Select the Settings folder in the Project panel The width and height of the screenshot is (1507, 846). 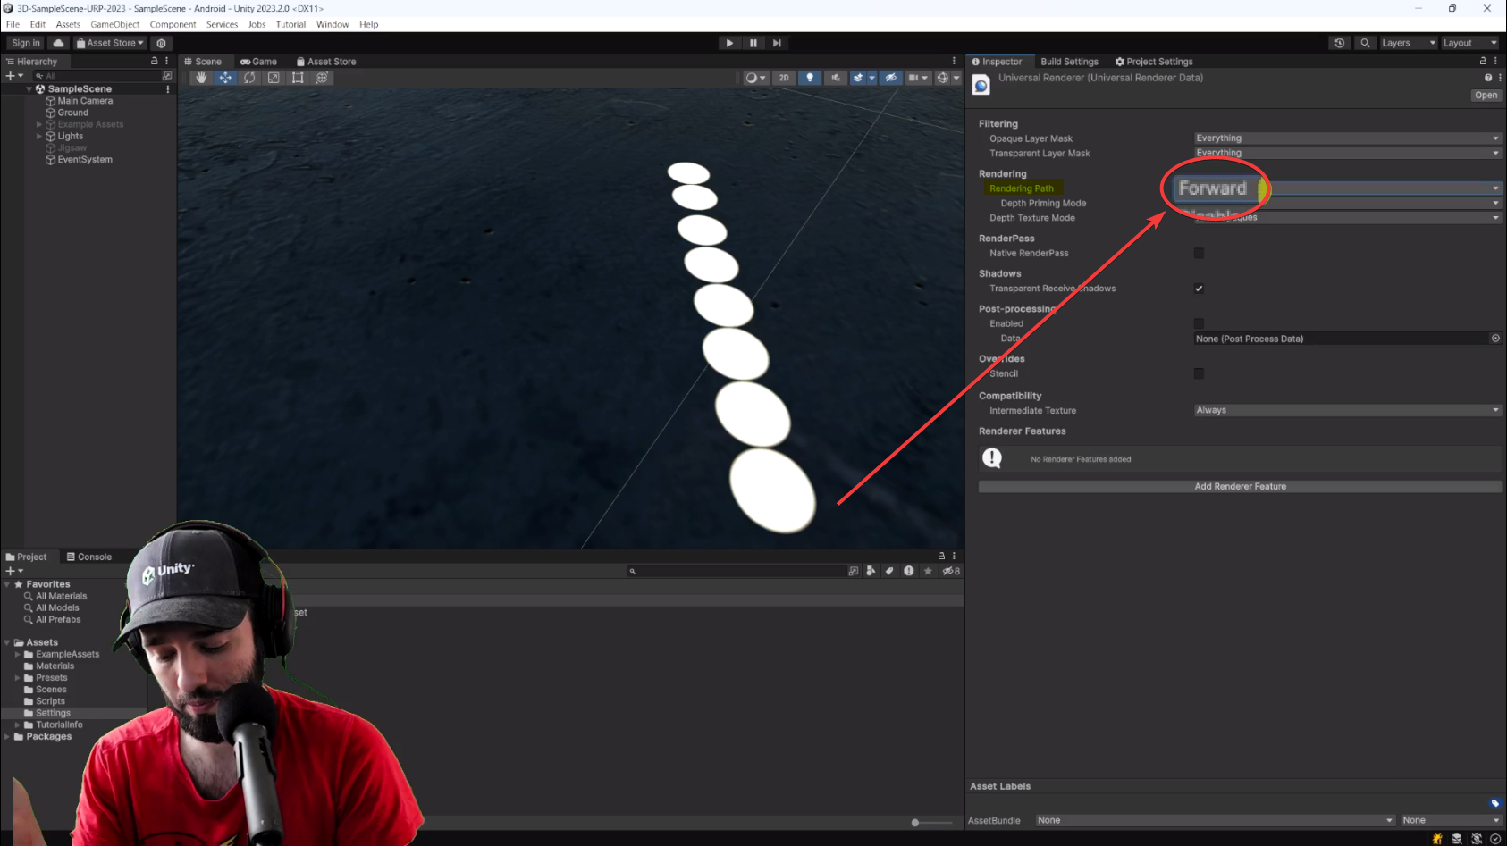53,713
